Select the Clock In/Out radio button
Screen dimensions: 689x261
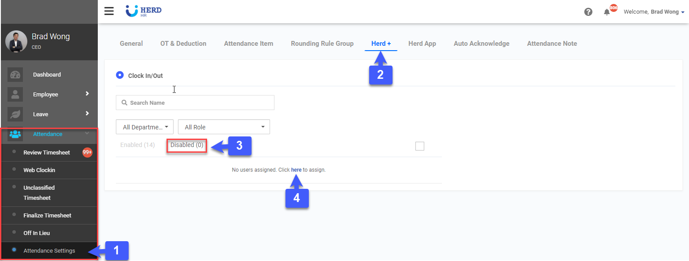click(x=120, y=75)
